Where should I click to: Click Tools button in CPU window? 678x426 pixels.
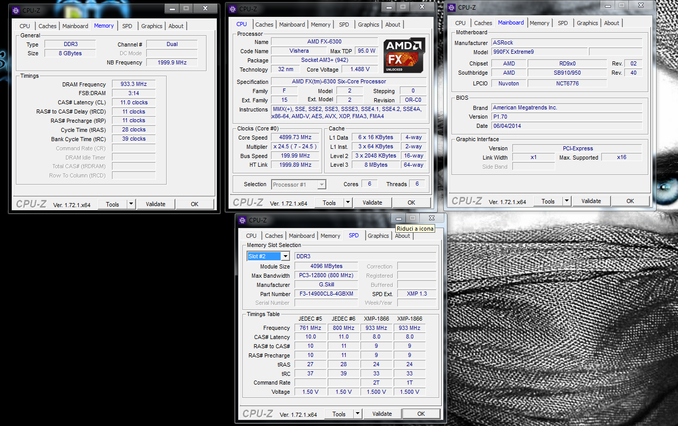pyautogui.click(x=329, y=203)
